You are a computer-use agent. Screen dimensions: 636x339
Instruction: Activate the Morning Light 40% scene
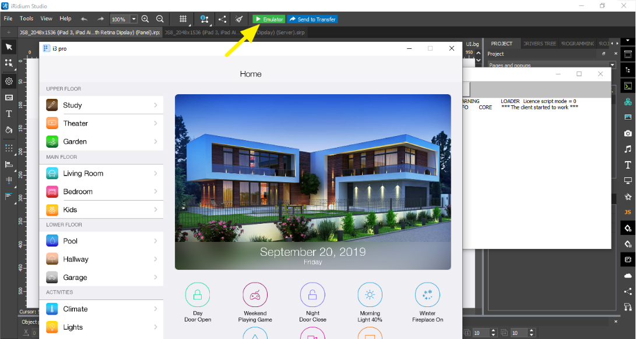[370, 295]
